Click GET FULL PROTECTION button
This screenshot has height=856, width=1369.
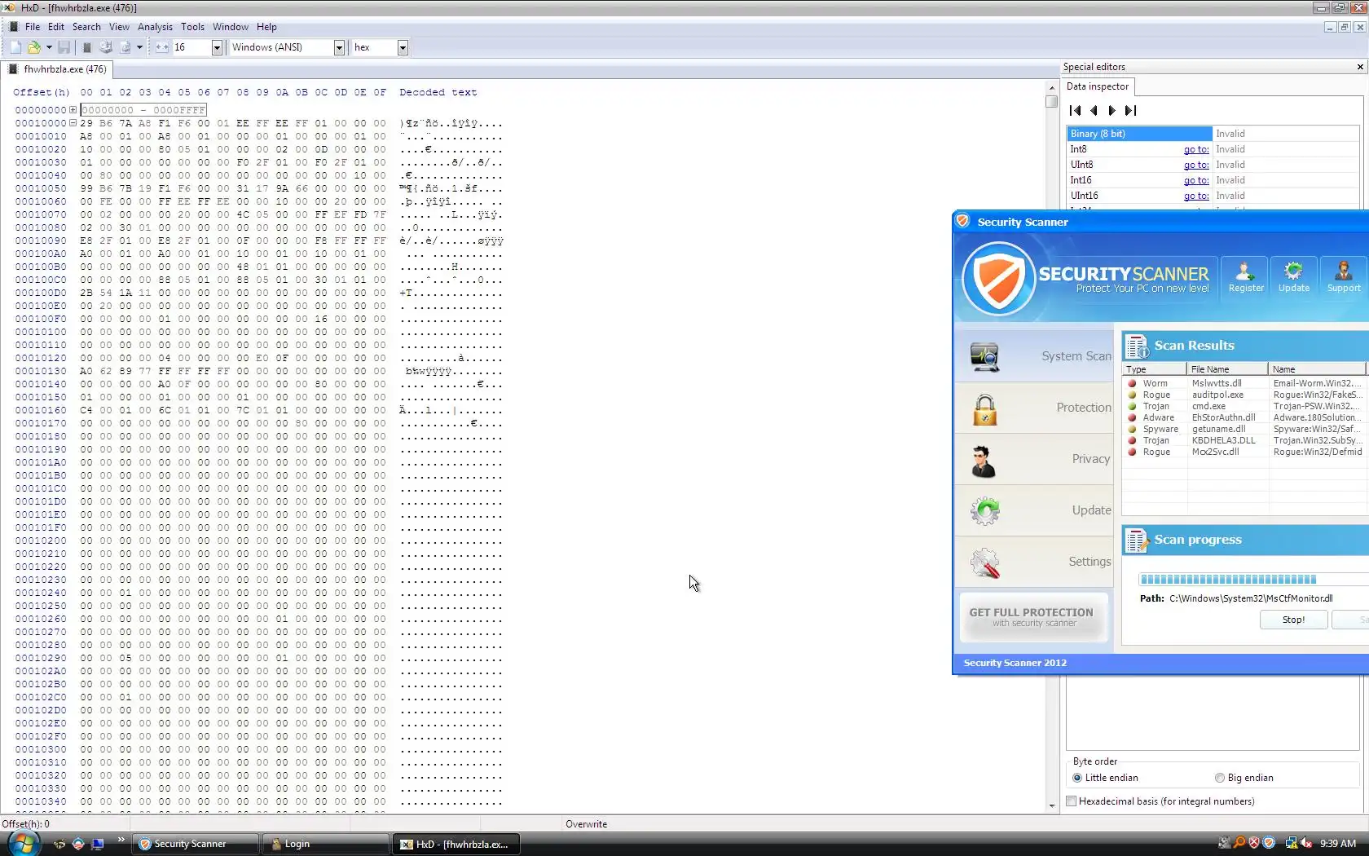[x=1032, y=617]
